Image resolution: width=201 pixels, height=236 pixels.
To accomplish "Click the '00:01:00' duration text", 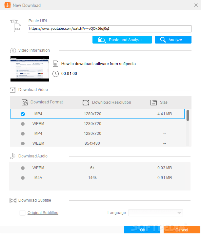I will (69, 74).
